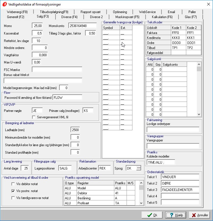Screen dimensions: 213x221
Task: Click the Rettefrist lev.dage field
Action: 37,41
